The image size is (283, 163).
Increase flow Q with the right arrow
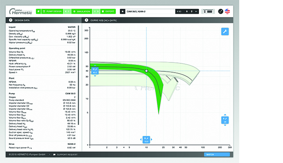[x=151, y=140]
